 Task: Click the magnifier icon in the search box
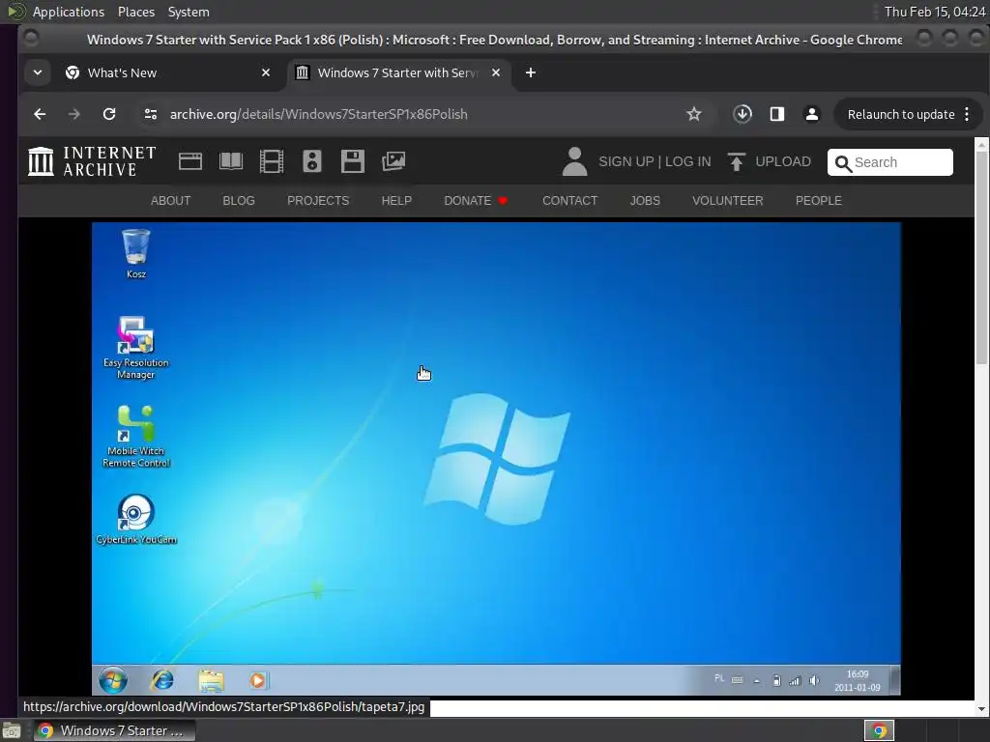pyautogui.click(x=843, y=163)
